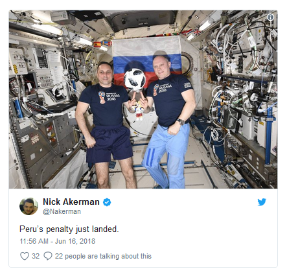The width and height of the screenshot is (287, 278).
Task: Open the Nick Akerman display name
Action: [71, 202]
